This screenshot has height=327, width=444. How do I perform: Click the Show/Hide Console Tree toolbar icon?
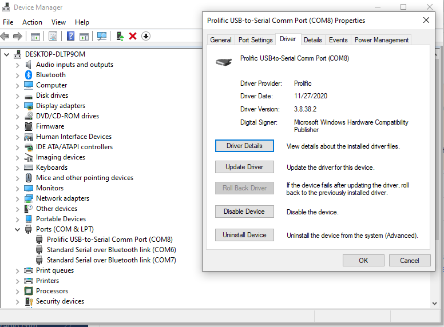coord(35,37)
